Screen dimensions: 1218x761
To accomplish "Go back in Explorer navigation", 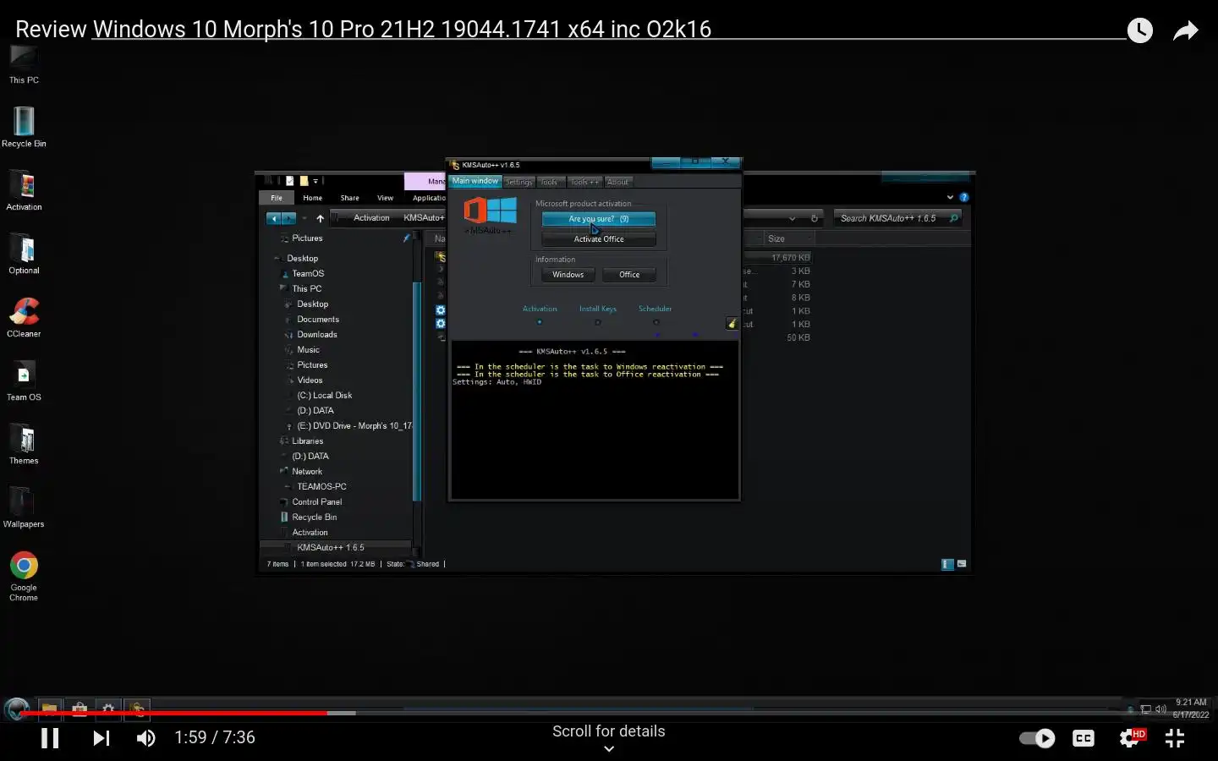I will click(x=273, y=218).
